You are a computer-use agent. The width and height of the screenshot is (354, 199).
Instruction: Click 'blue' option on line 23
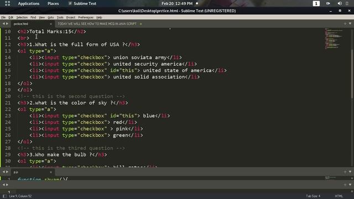click(x=149, y=116)
